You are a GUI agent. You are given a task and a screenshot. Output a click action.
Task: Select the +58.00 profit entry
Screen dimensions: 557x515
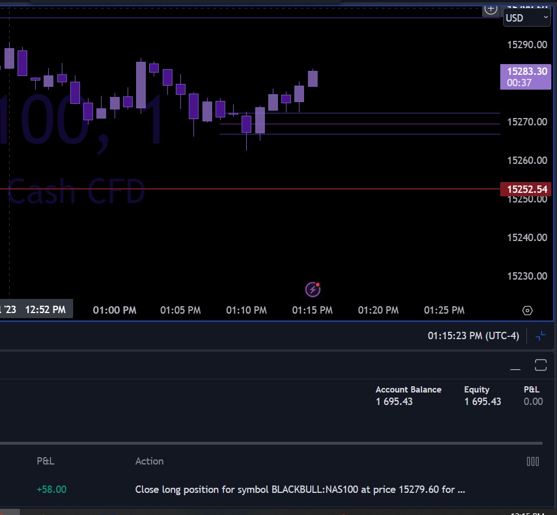52,489
